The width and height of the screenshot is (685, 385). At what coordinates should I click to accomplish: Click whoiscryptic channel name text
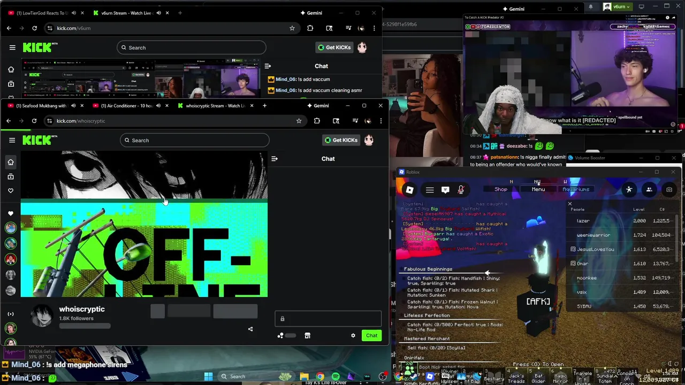click(82, 309)
